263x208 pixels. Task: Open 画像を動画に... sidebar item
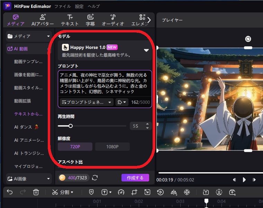tap(28, 75)
